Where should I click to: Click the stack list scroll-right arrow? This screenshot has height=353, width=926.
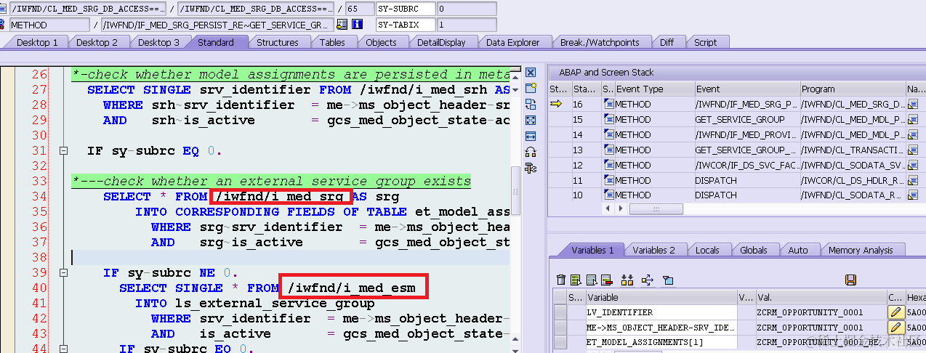click(622, 208)
